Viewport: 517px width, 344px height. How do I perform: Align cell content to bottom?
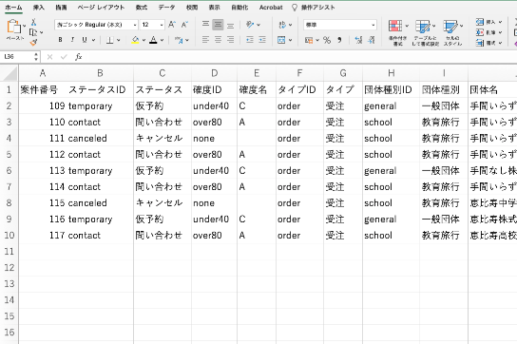[x=231, y=25]
